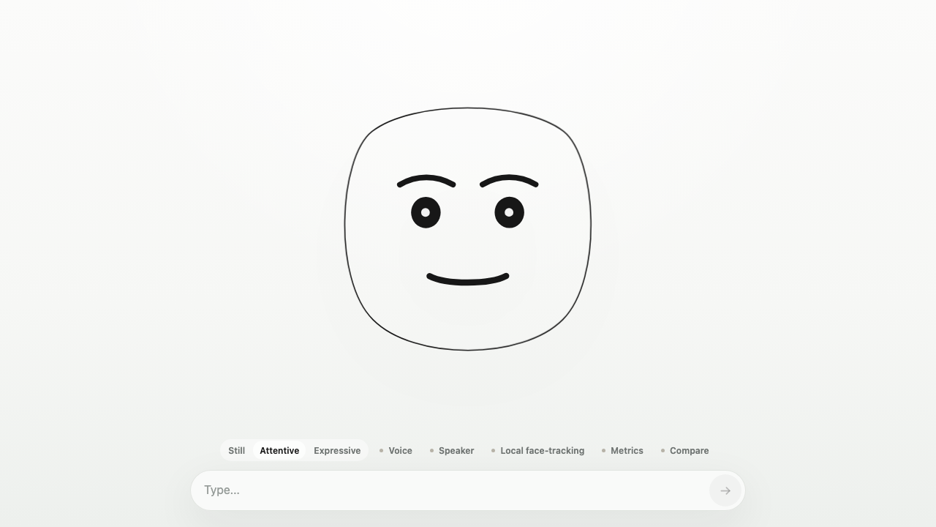The image size is (936, 527).
Task: Select the Still mode tab
Action: point(236,451)
